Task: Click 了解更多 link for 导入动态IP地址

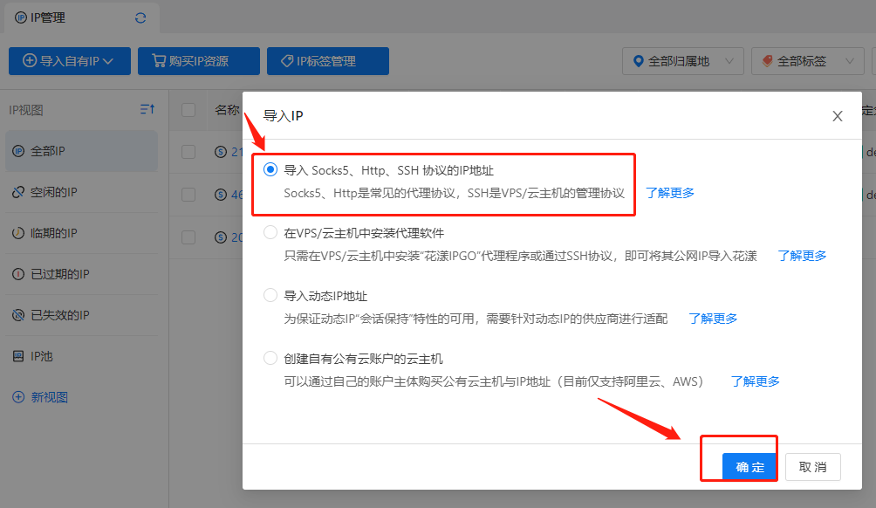Action: point(713,319)
